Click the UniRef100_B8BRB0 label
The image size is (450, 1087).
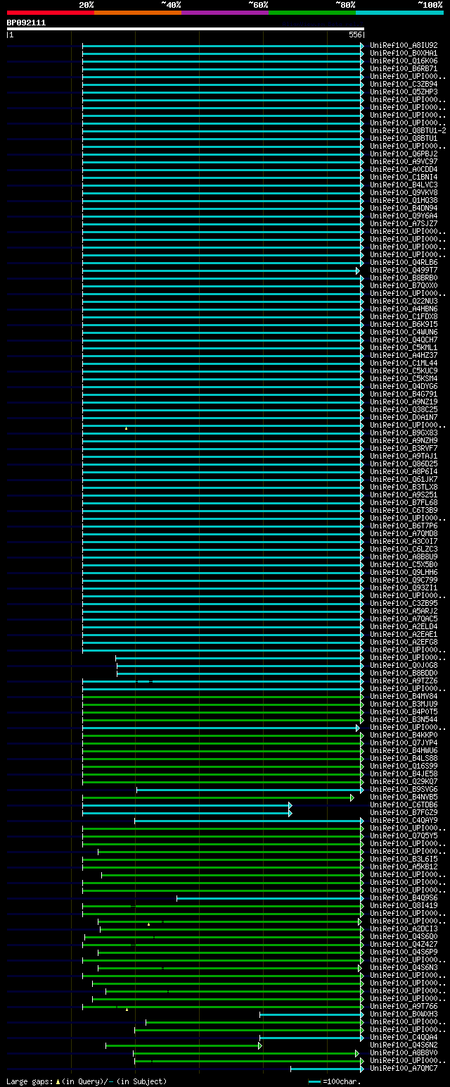(x=404, y=278)
